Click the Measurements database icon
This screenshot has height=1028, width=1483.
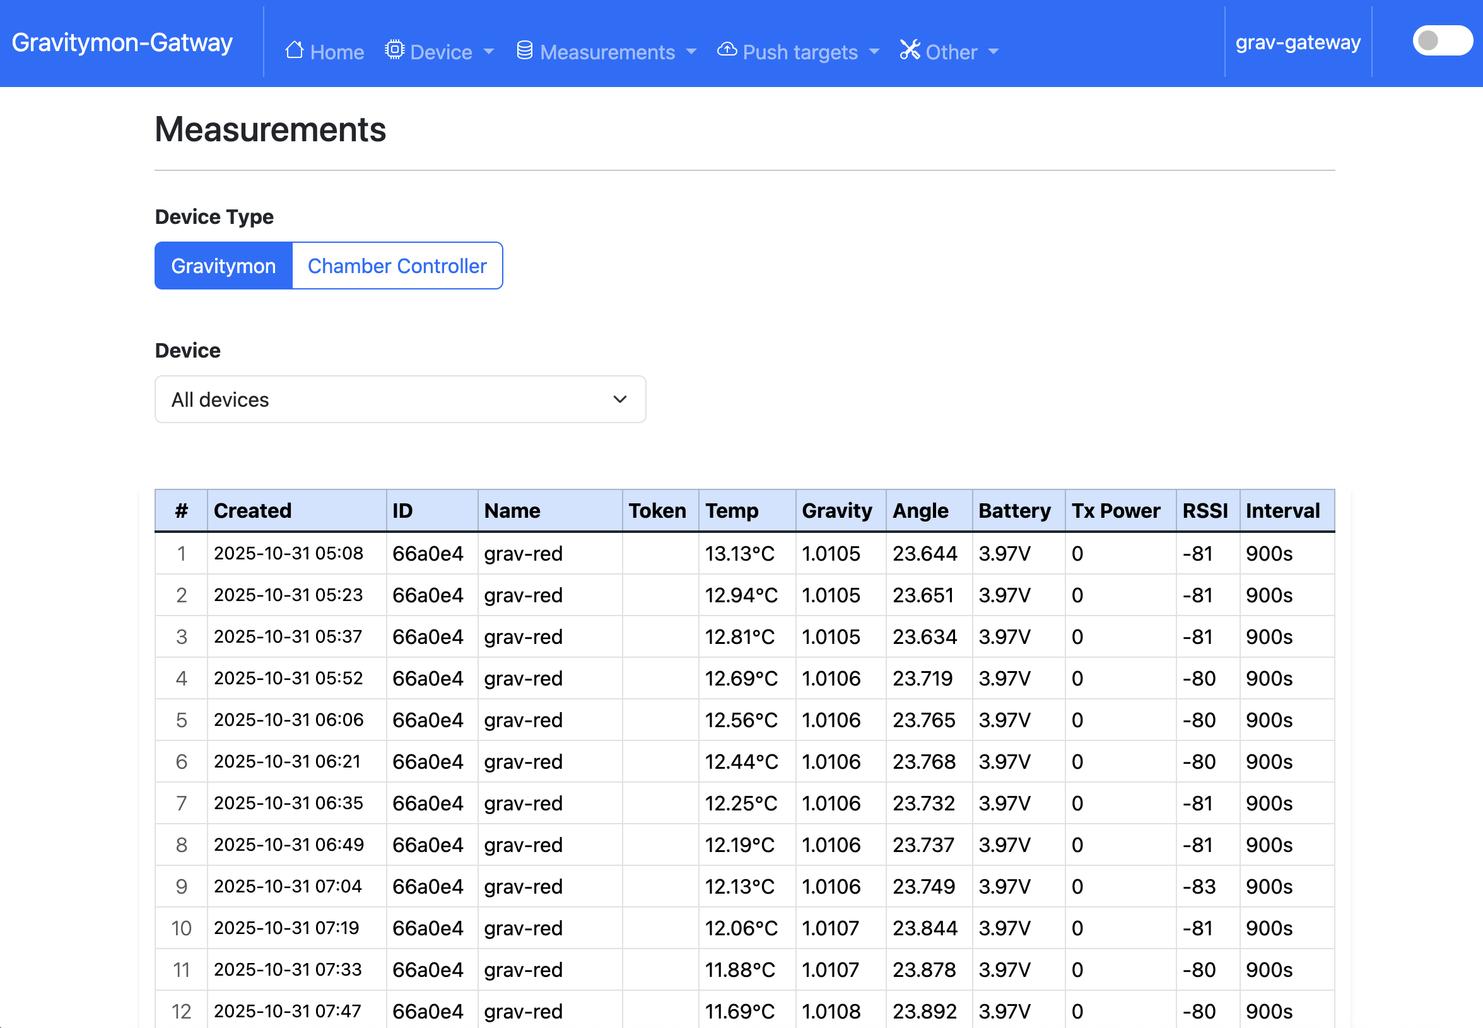click(524, 50)
